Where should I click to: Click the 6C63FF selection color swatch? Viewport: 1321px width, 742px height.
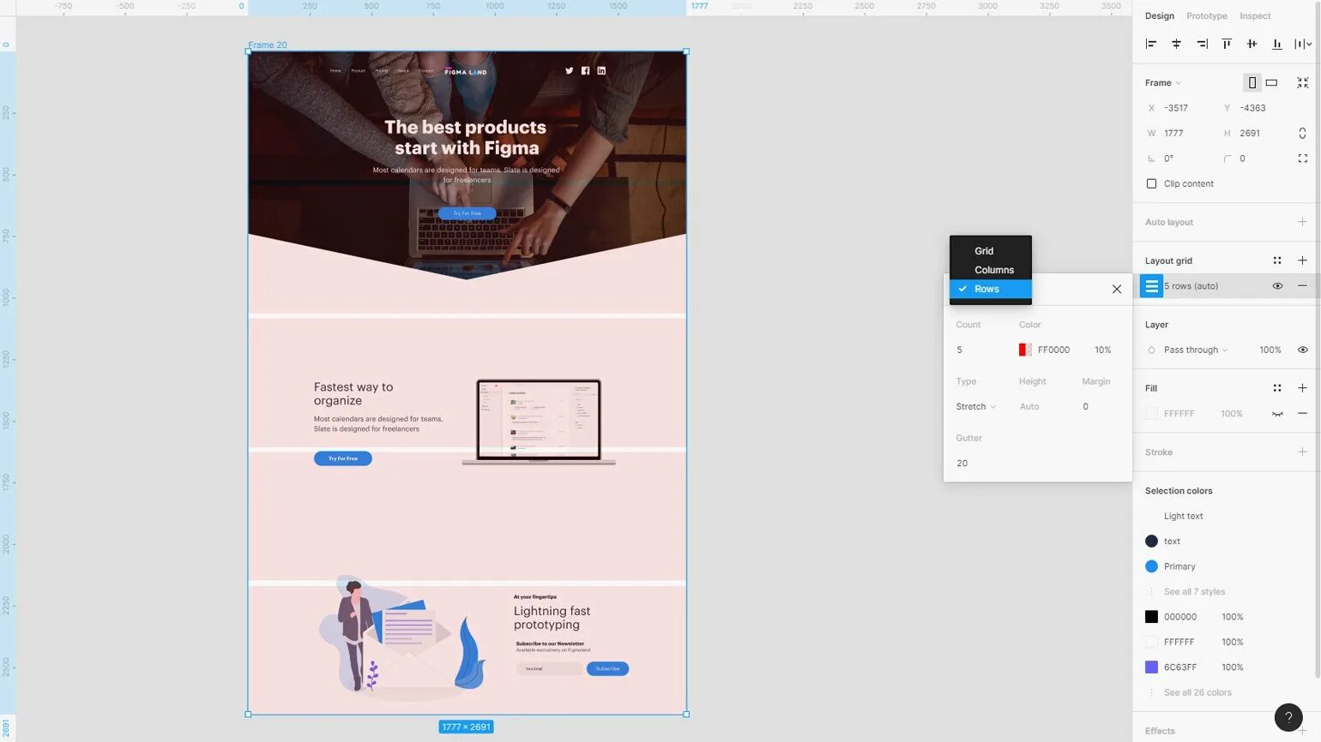coord(1151,667)
